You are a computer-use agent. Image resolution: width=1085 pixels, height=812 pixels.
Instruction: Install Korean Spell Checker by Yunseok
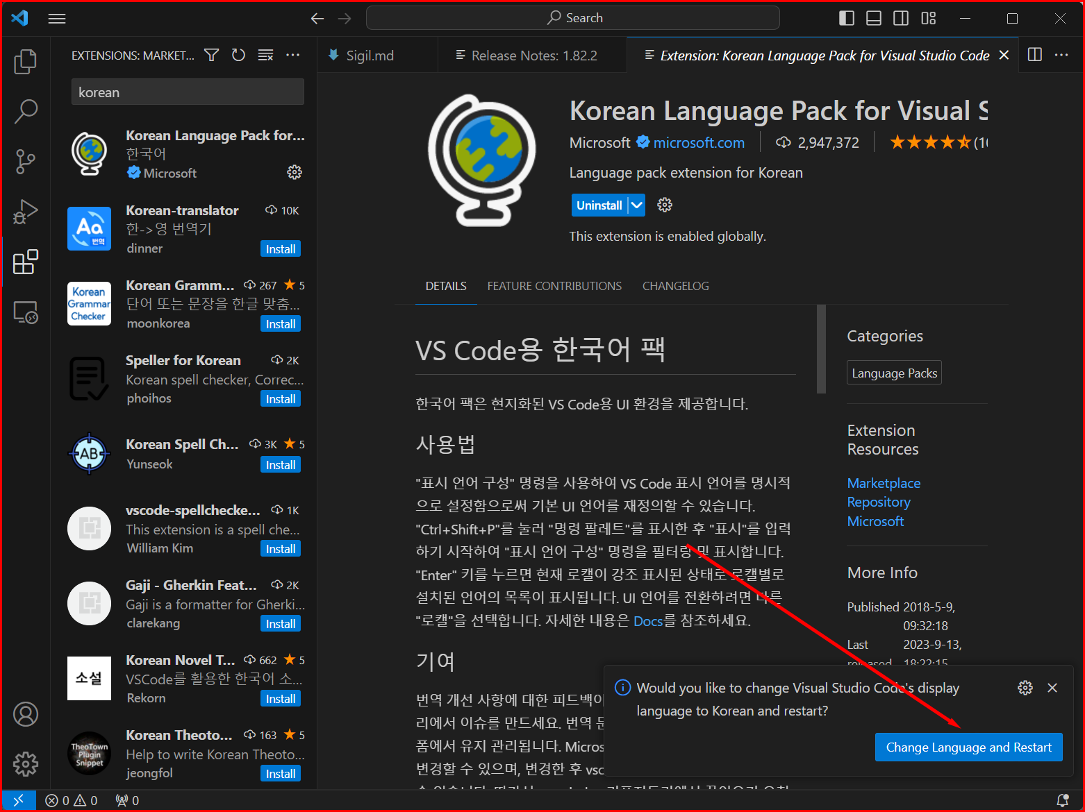281,465
